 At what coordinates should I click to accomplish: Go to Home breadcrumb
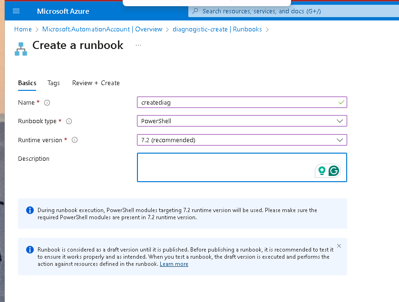(x=23, y=29)
